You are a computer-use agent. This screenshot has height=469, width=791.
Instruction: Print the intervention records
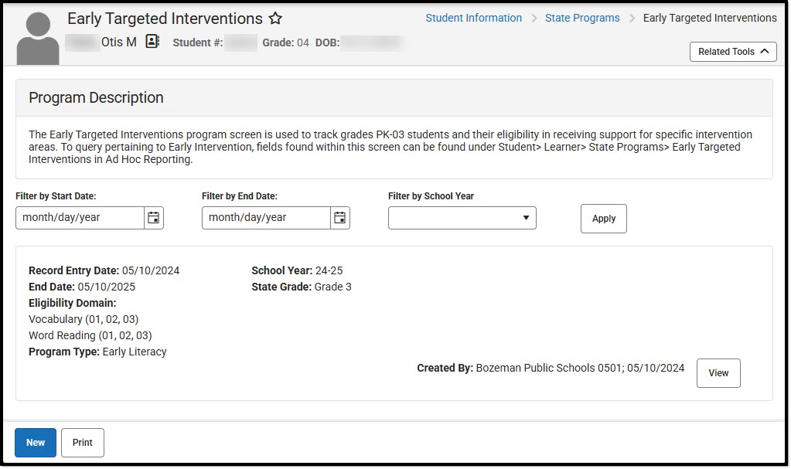pos(82,442)
